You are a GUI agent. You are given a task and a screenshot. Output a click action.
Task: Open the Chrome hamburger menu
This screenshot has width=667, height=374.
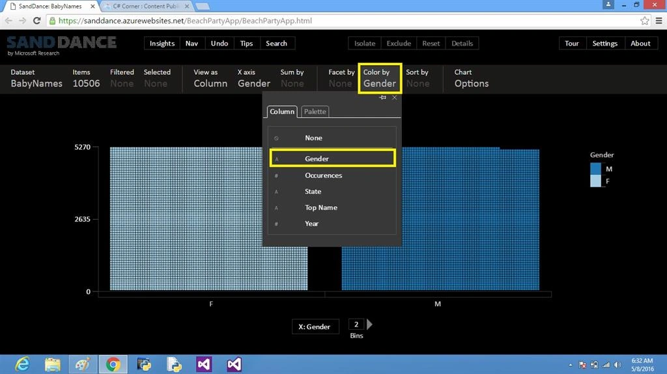click(x=659, y=20)
